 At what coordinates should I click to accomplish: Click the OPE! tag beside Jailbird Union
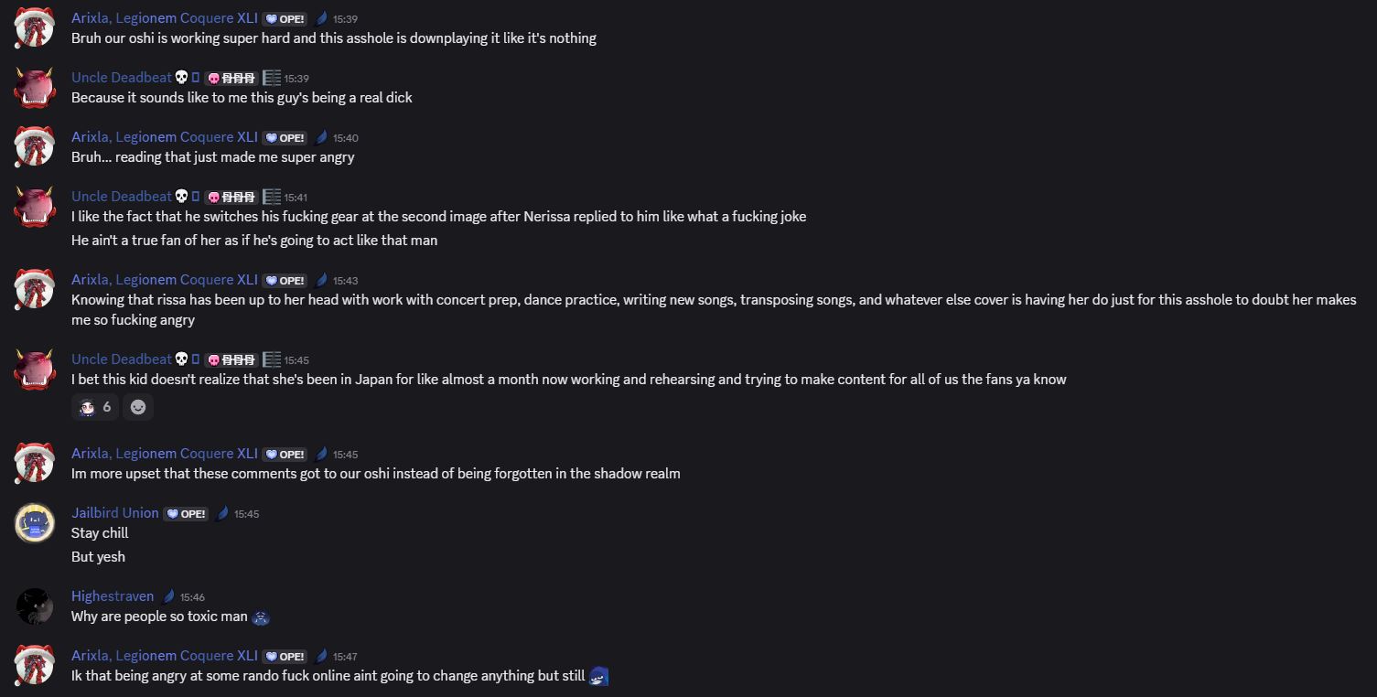click(186, 514)
